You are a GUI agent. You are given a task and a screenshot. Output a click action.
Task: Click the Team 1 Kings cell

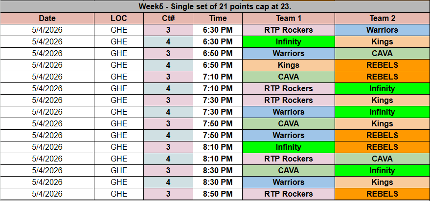[288, 65]
